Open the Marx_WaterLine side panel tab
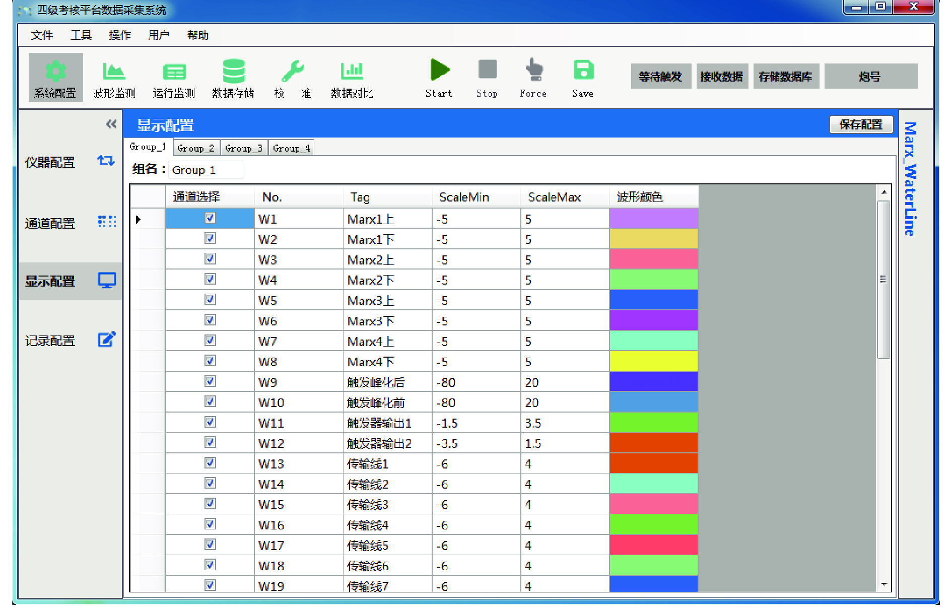 (910, 179)
